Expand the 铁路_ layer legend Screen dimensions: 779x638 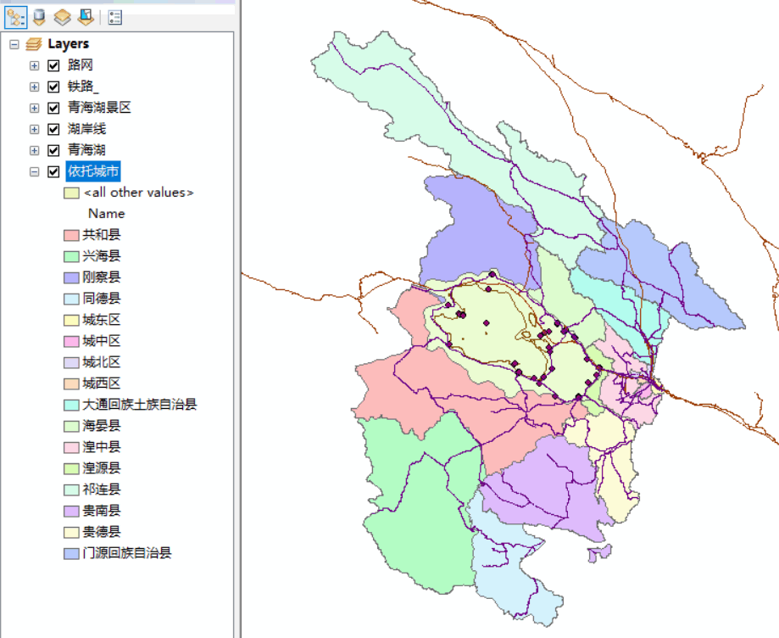(x=33, y=86)
